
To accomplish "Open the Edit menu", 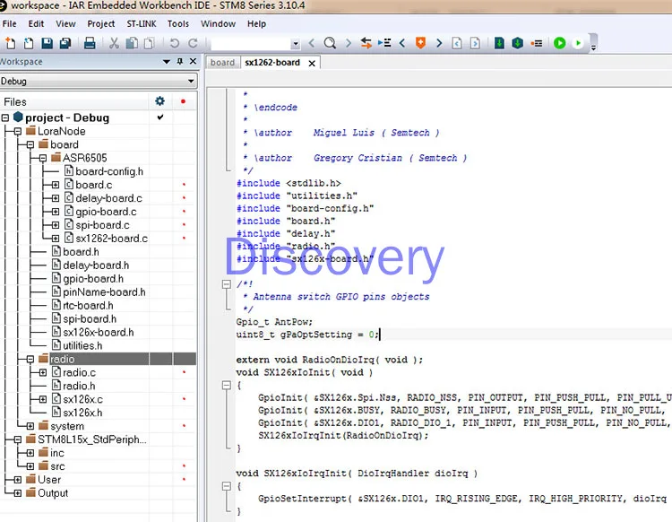I will (36, 23).
